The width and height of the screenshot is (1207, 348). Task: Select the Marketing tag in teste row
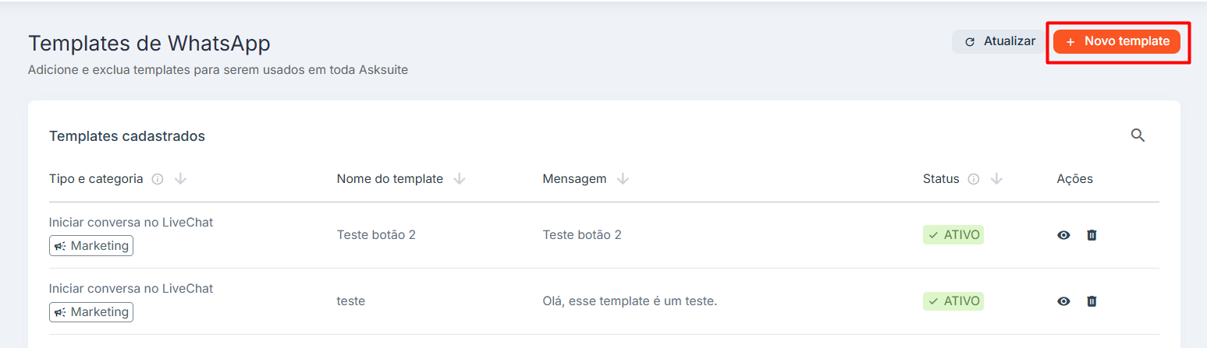click(91, 312)
